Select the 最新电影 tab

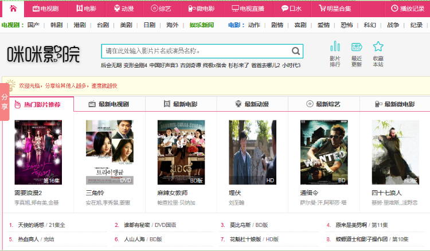(181, 104)
